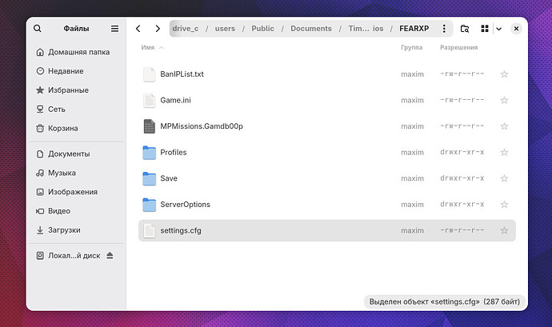Open the hamburger main menu
Viewport: 552px width, 327px height.
[x=114, y=29]
